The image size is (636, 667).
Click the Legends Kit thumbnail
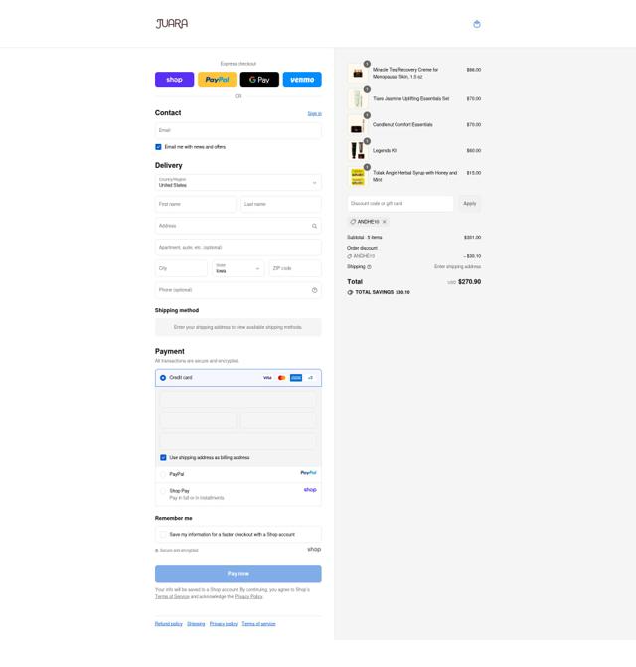[358, 151]
